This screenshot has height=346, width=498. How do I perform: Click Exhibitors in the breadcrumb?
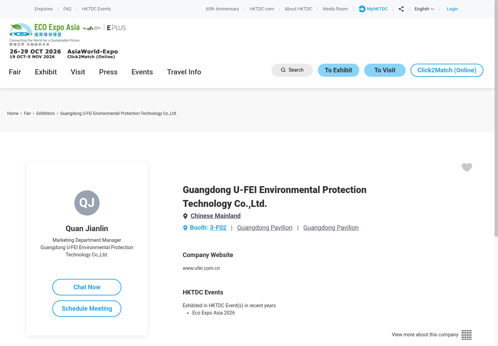46,113
